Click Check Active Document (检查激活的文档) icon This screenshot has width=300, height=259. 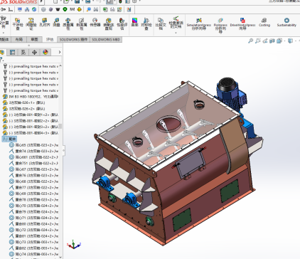click(x=176, y=22)
